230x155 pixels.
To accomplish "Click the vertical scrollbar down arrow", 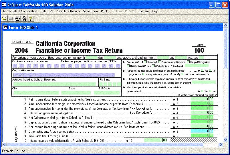I will pos(225,140).
